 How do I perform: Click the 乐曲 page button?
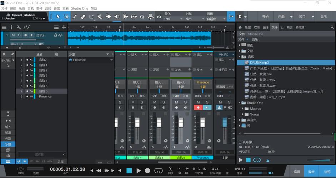click(281, 17)
